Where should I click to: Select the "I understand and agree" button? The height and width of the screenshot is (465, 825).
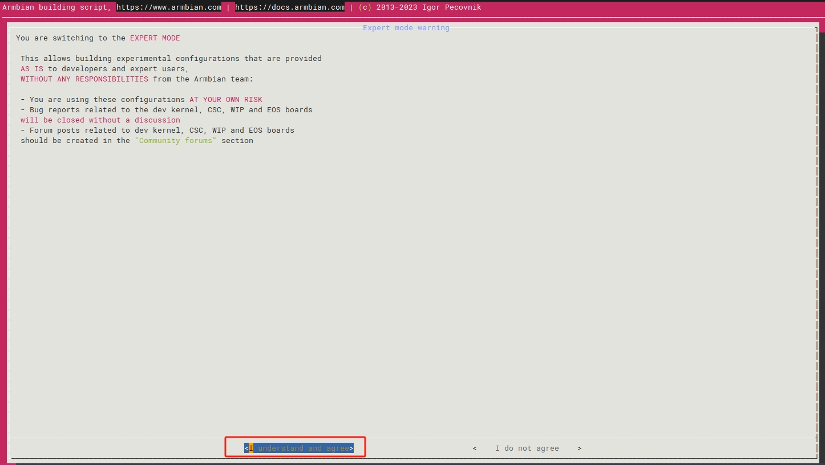[299, 448]
